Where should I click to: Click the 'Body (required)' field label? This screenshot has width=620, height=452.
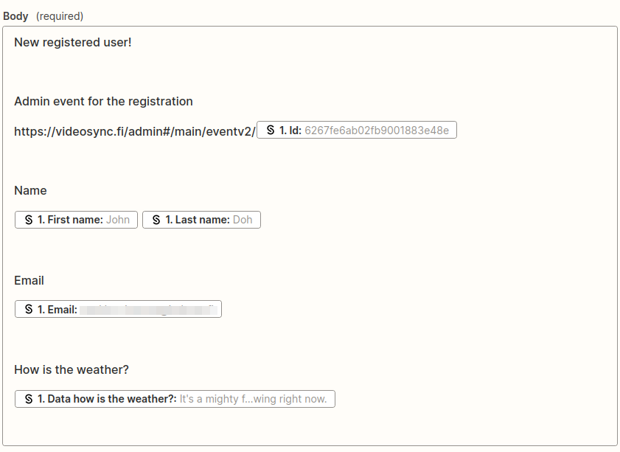pos(15,15)
